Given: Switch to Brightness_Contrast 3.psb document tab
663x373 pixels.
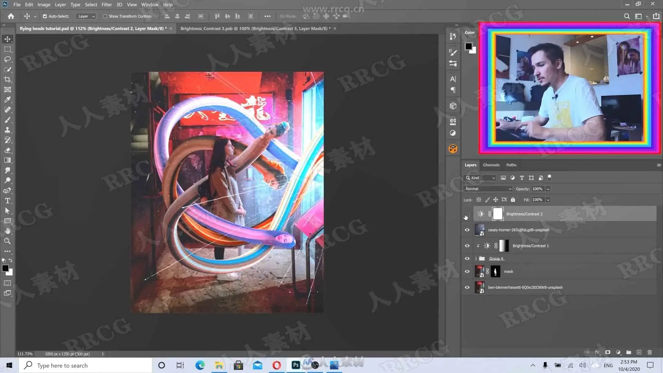Looking at the screenshot, I should coord(255,29).
